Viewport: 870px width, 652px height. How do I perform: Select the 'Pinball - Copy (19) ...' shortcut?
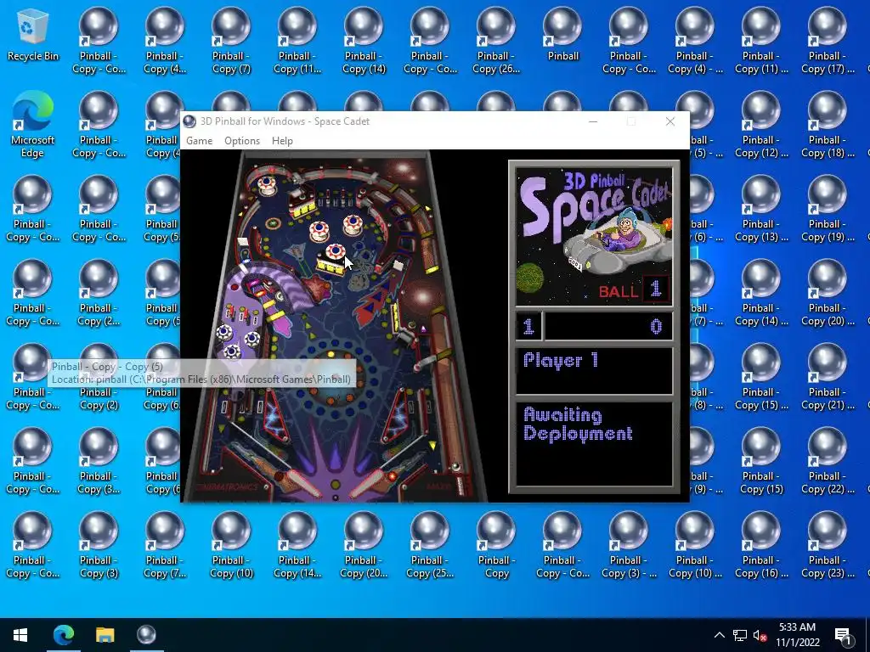pos(828,210)
